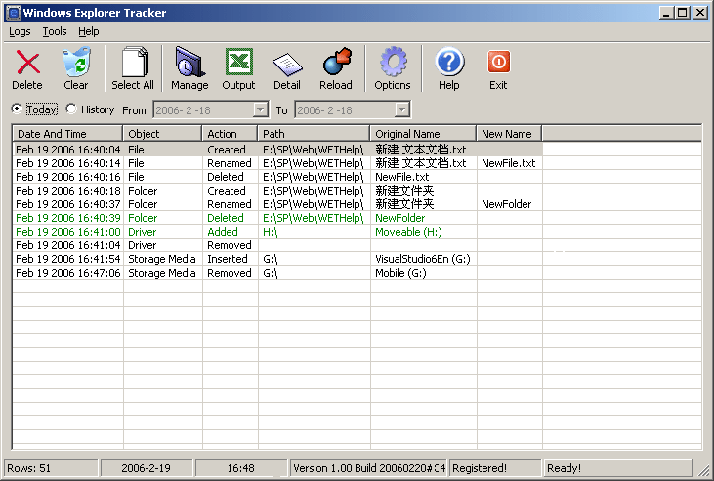714x481 pixels.
Task: Click the Delete red X icon
Action: (x=27, y=63)
